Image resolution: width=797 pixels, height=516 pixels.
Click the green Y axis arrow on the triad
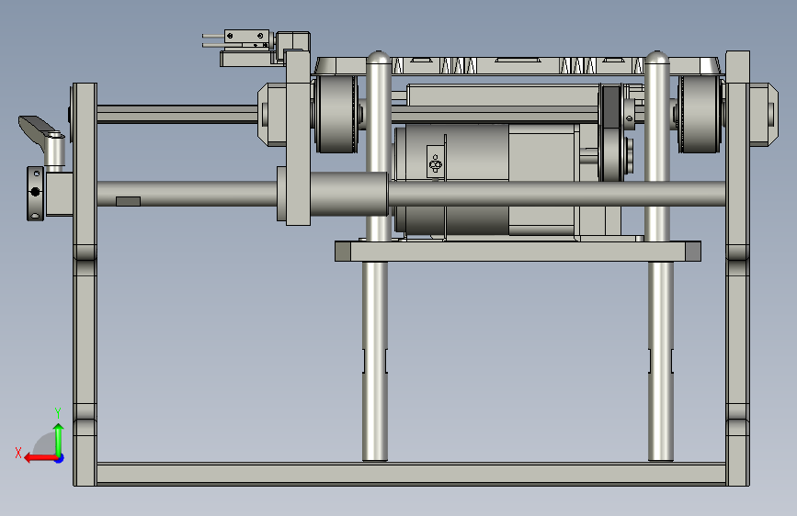[59, 439]
